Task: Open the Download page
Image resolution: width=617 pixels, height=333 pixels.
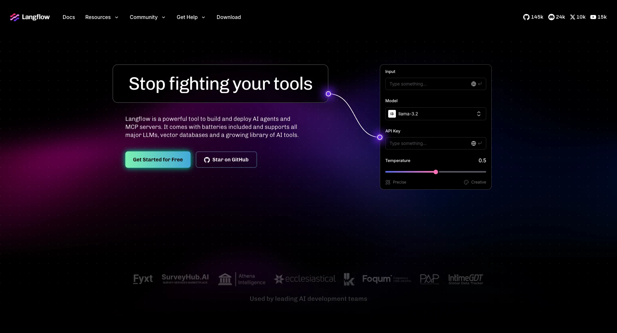Action: (x=228, y=17)
